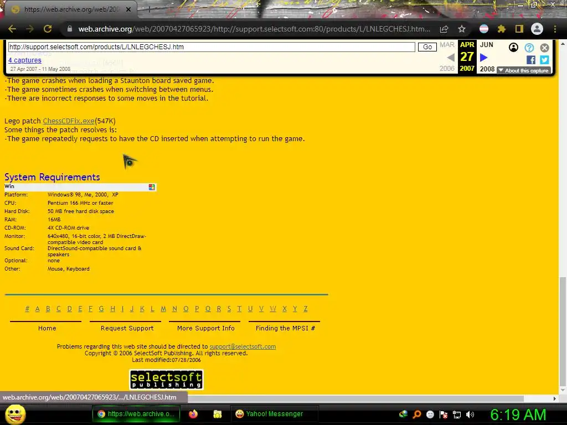This screenshot has width=567, height=425.
Task: Open the Request Support link
Action: point(127,328)
